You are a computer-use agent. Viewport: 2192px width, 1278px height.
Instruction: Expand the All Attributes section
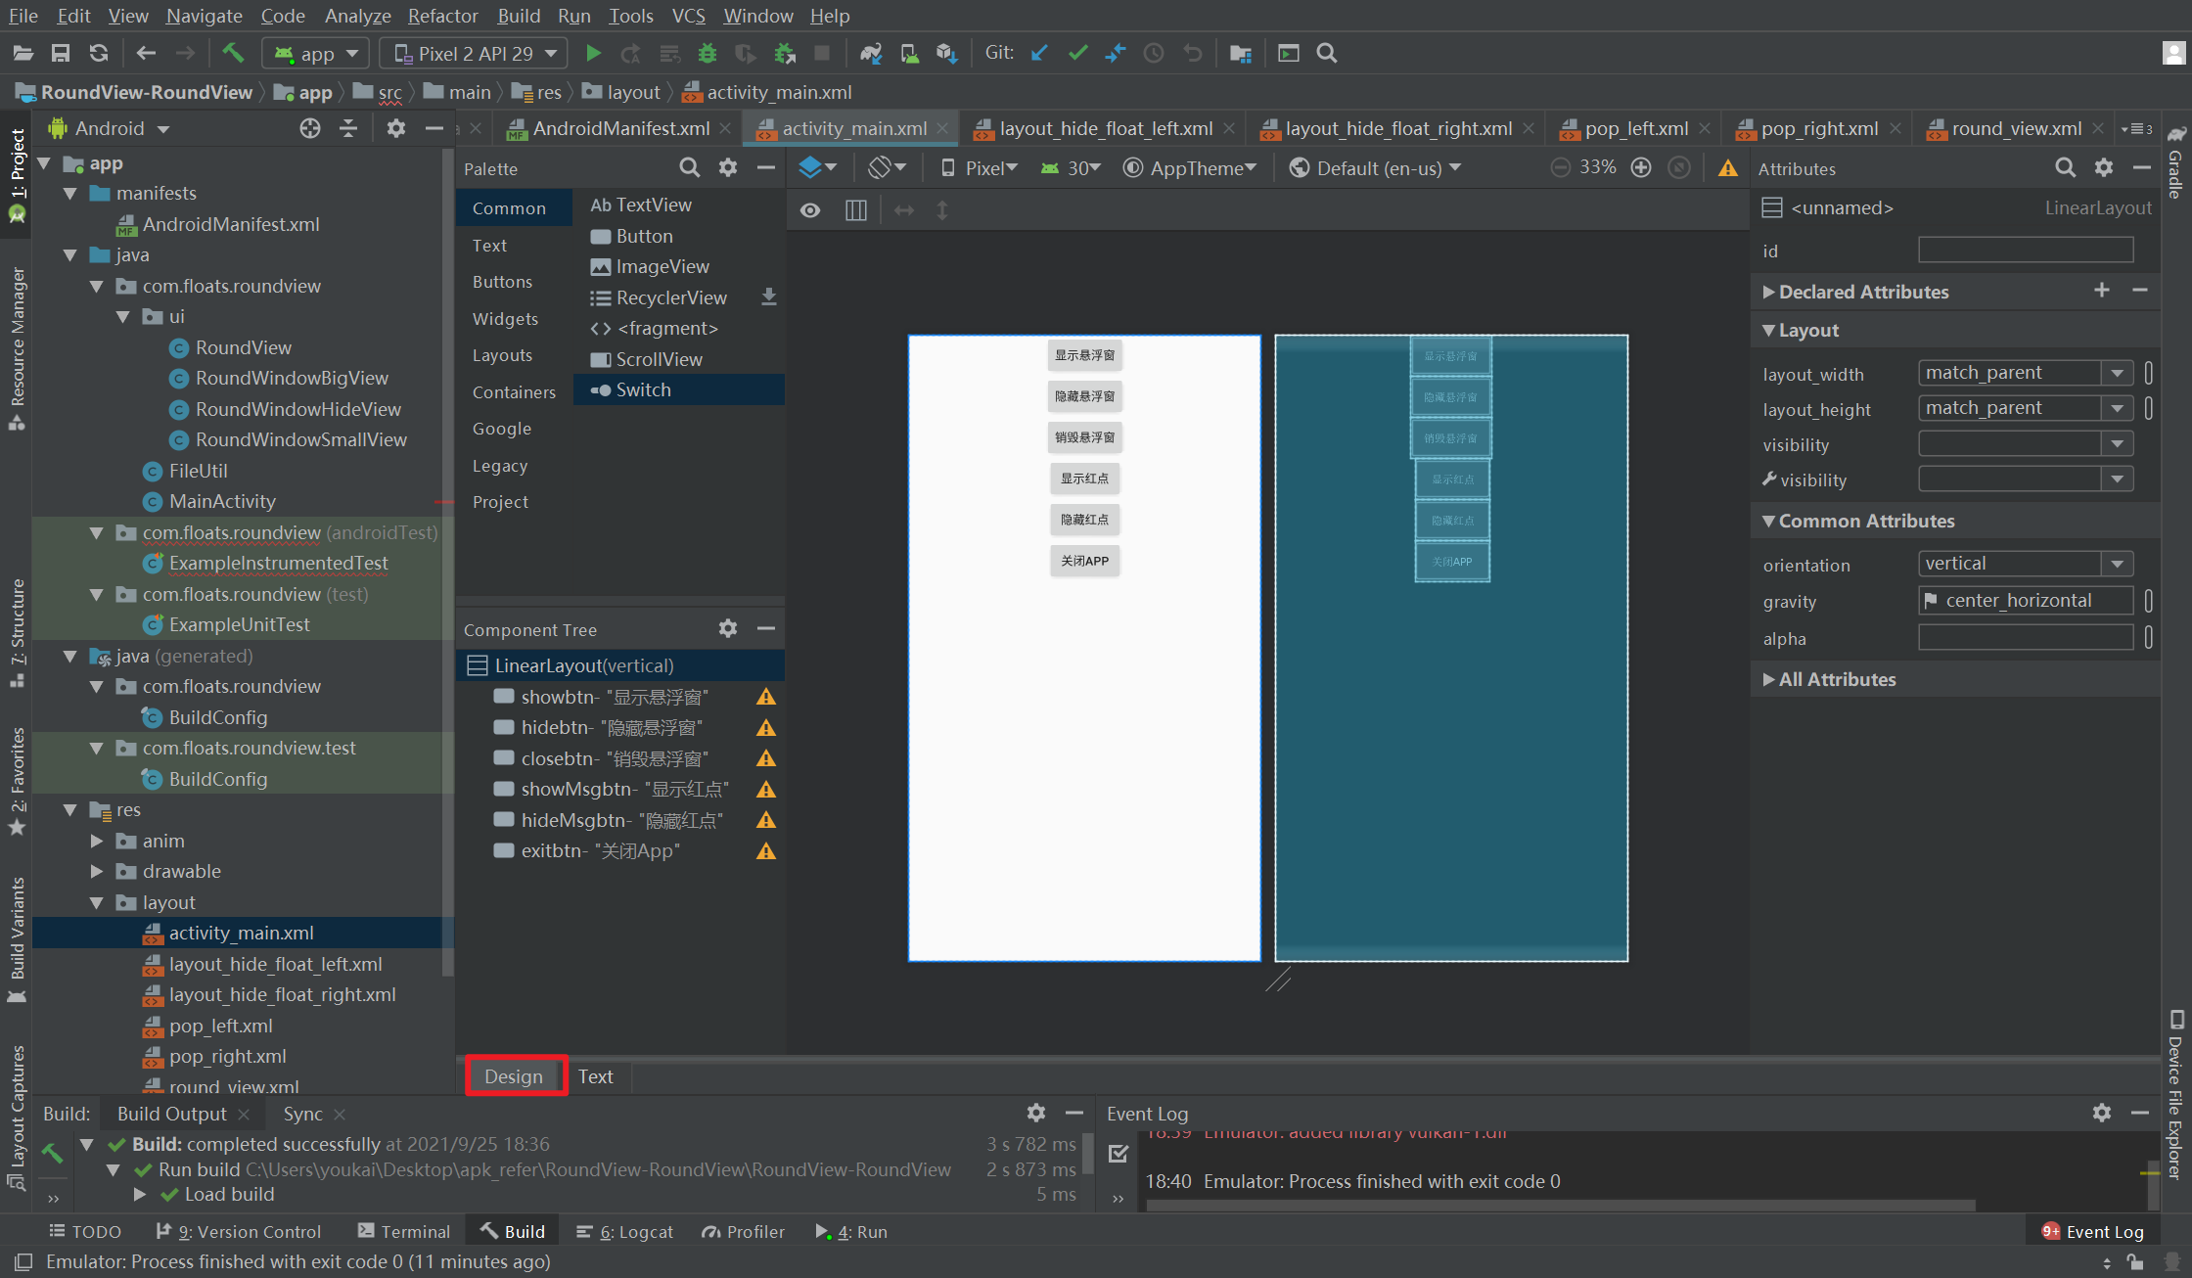pos(1837,679)
